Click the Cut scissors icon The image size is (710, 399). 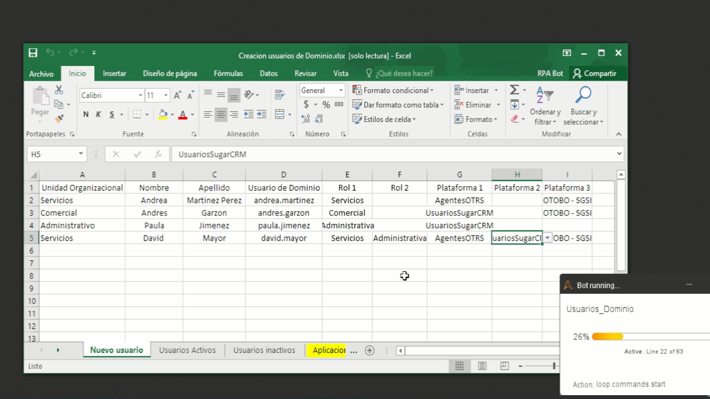pyautogui.click(x=59, y=90)
